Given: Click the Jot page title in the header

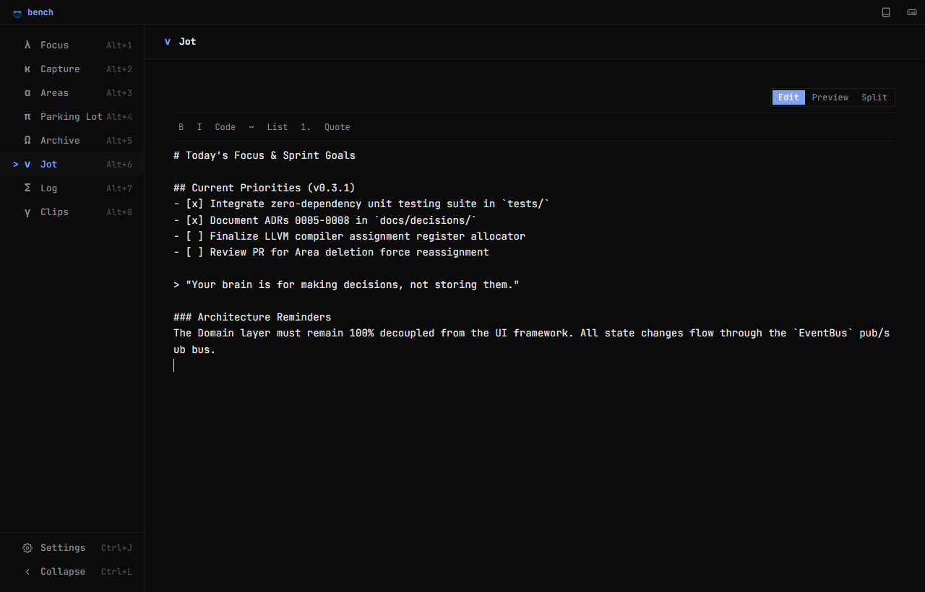Looking at the screenshot, I should click(188, 41).
